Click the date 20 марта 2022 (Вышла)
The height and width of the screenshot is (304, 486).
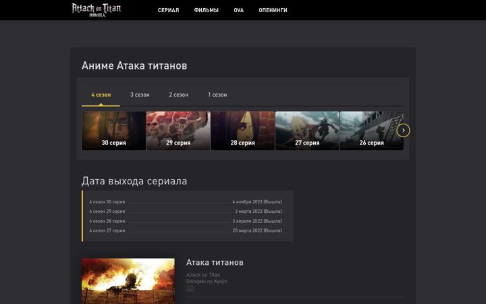click(x=257, y=230)
